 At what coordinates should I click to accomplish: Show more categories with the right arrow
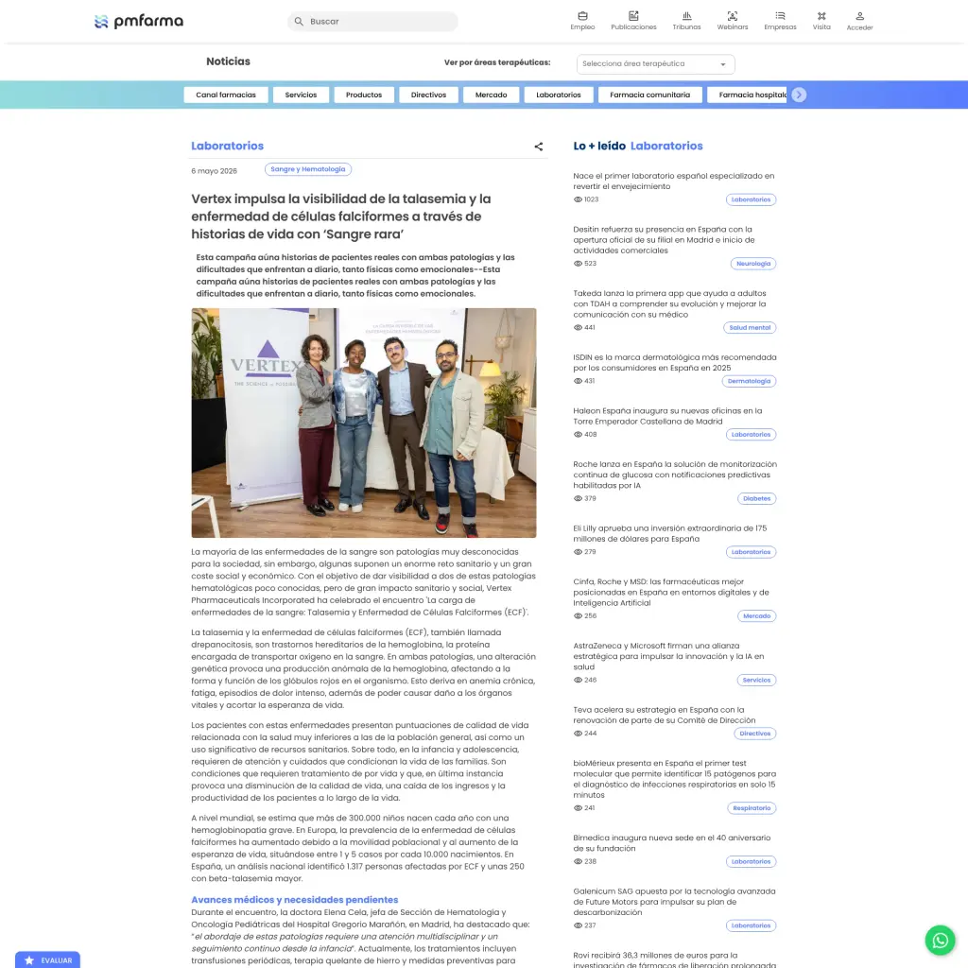coord(798,95)
